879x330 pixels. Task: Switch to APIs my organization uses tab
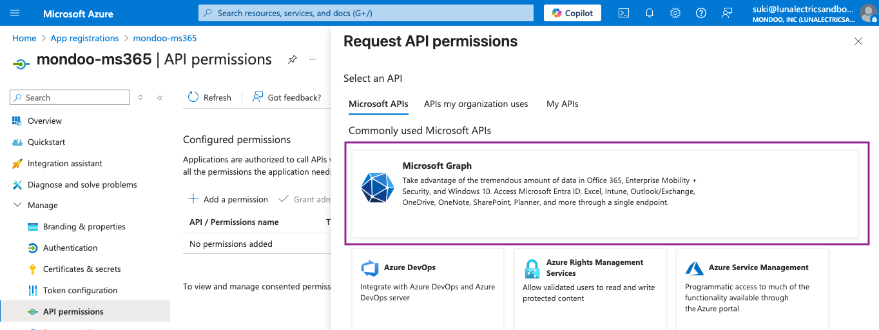tap(476, 104)
